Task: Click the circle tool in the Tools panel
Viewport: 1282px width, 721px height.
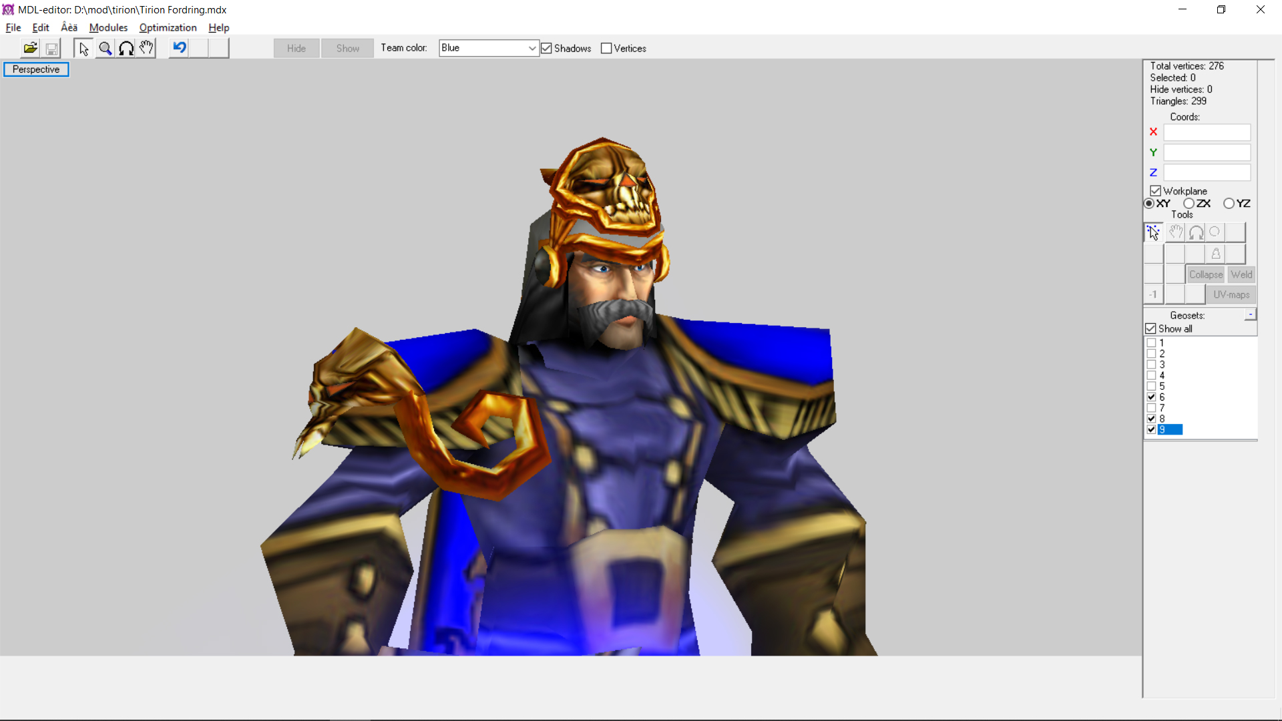Action: 1215,232
